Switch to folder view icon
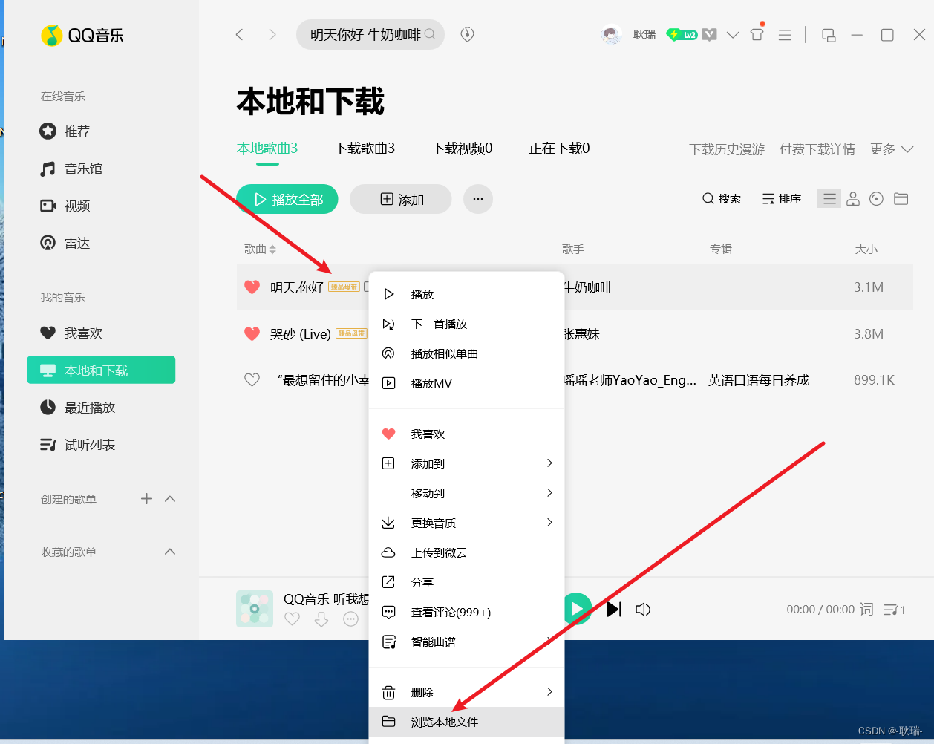The height and width of the screenshot is (744, 934). click(x=901, y=198)
